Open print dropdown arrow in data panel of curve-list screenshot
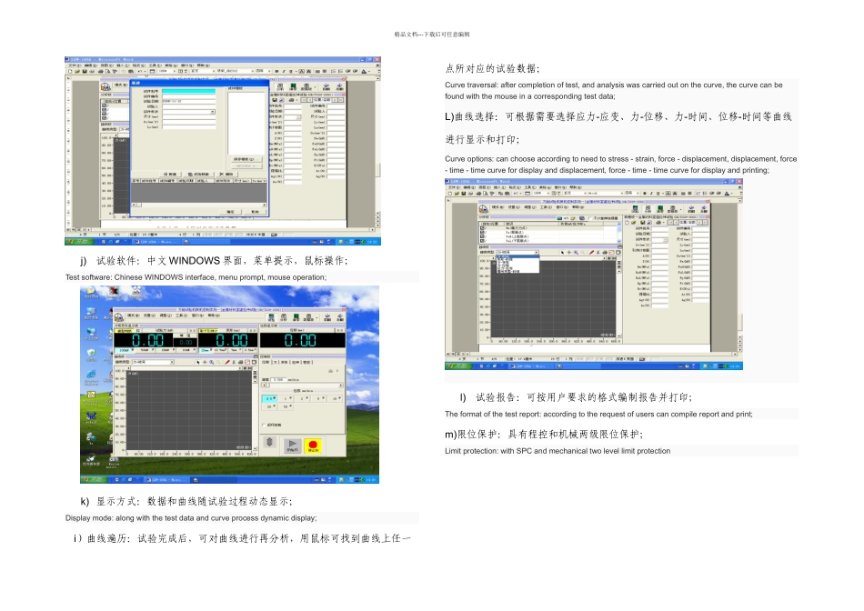Image resolution: width=864 pixels, height=611 pixels. 664,223
